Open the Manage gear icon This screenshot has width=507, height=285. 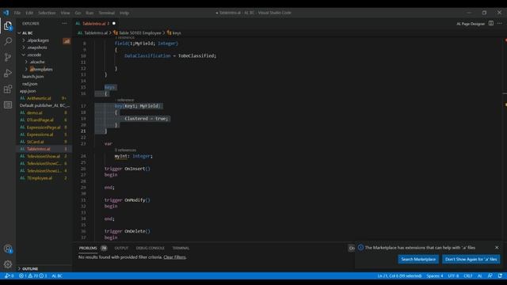click(x=8, y=264)
